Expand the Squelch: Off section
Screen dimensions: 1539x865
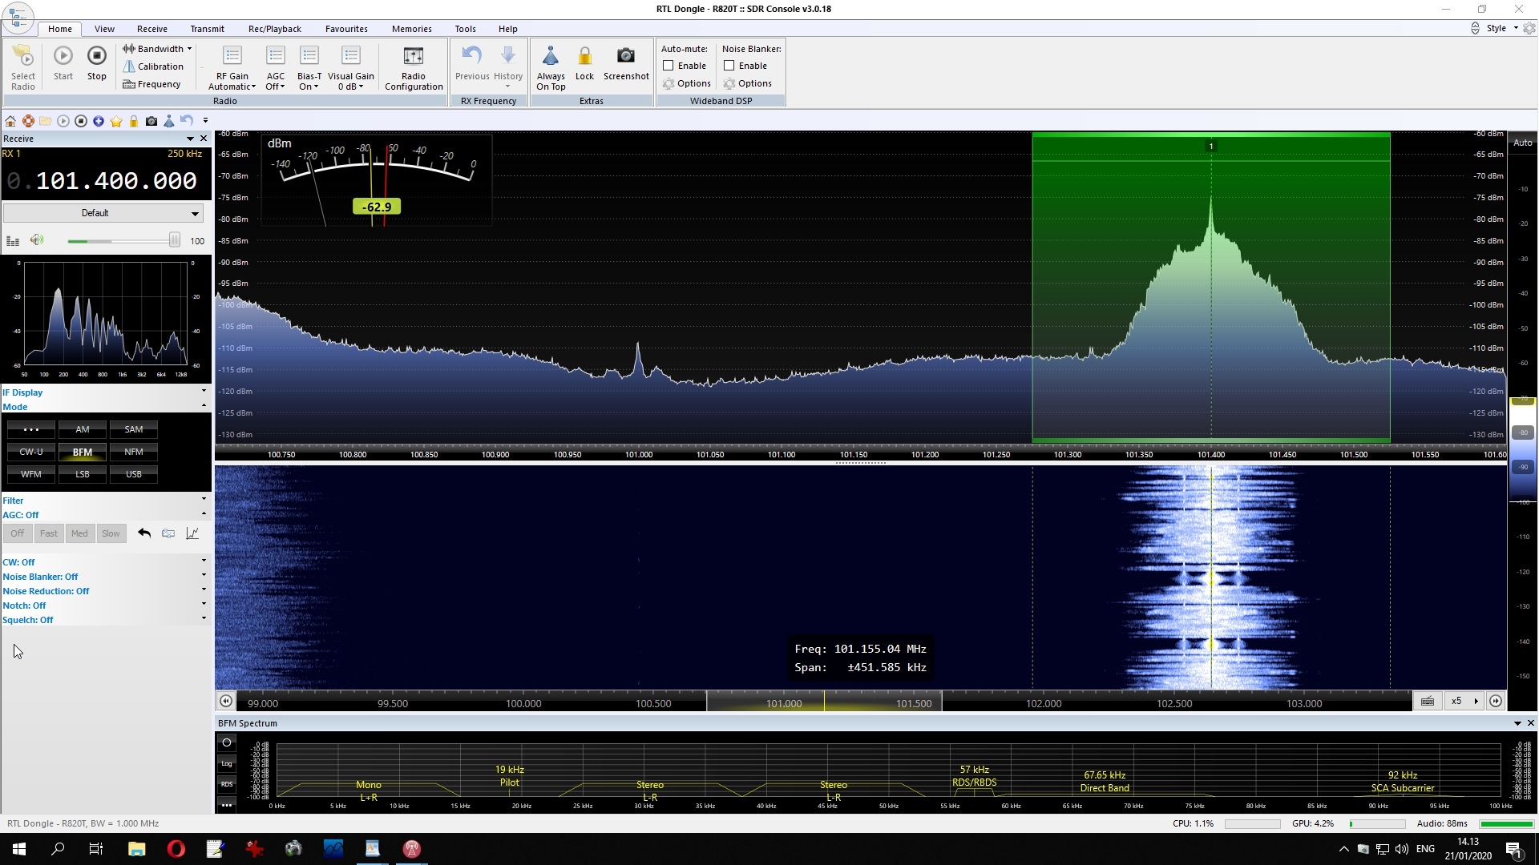[x=104, y=620]
